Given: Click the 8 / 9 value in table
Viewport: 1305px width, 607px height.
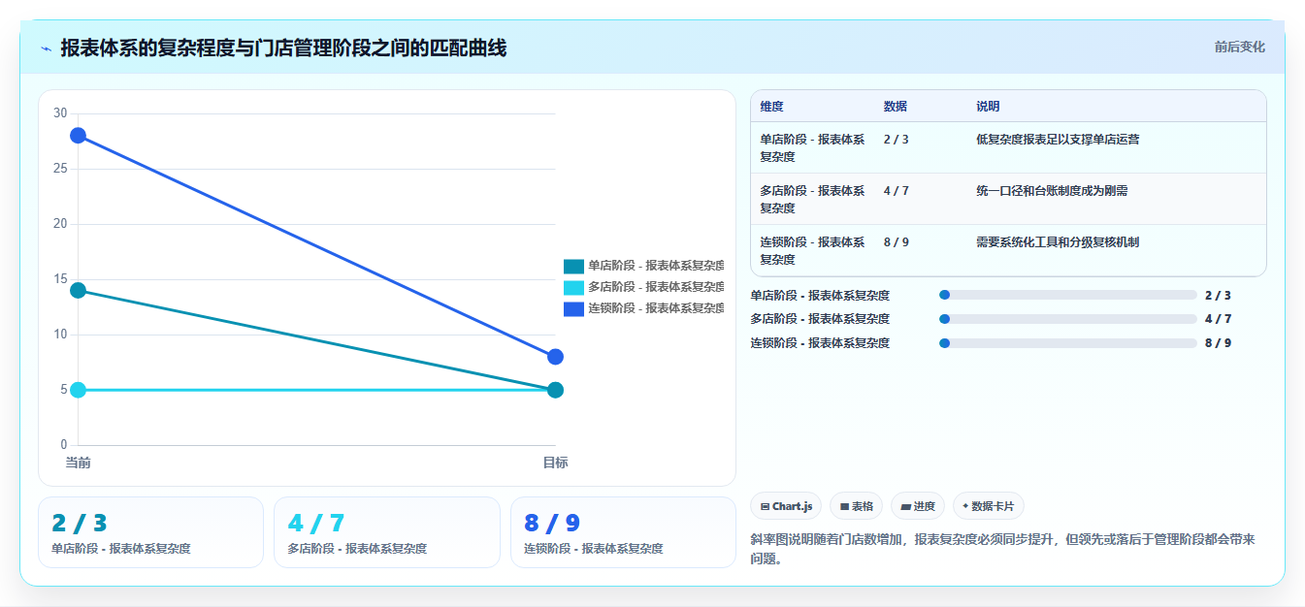Looking at the screenshot, I should point(897,242).
